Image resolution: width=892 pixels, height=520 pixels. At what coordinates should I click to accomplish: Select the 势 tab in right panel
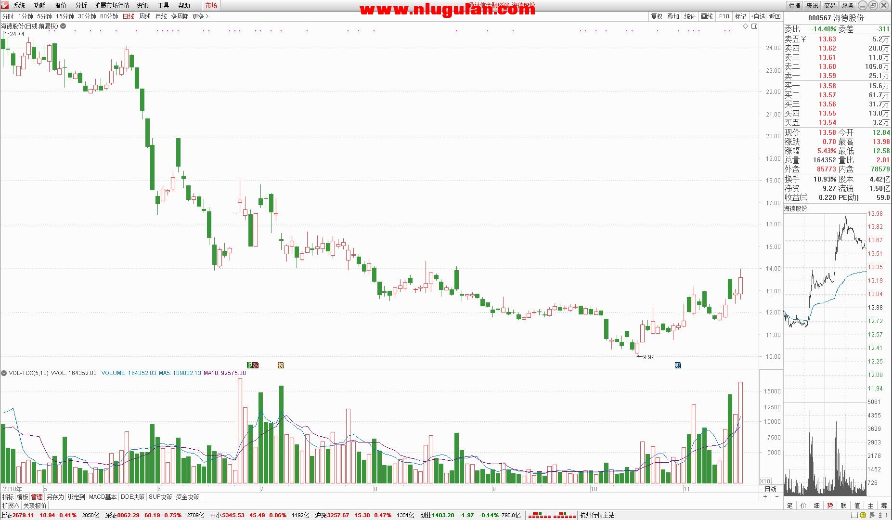point(830,506)
